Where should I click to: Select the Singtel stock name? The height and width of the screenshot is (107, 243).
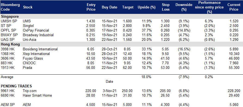click(28, 26)
